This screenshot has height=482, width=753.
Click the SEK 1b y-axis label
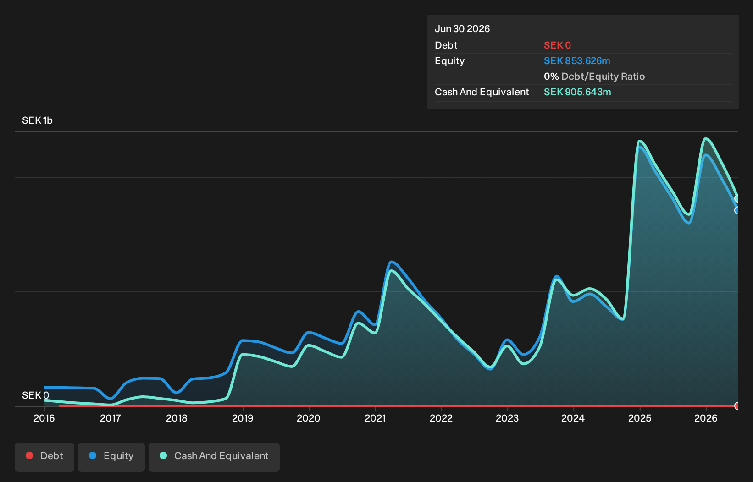37,120
